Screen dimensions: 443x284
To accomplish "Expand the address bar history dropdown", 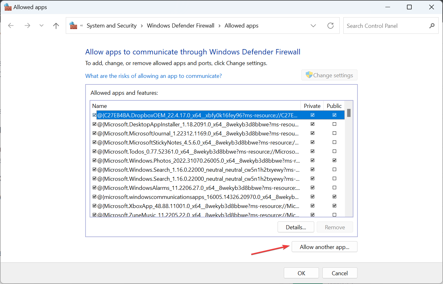I will click(x=313, y=26).
